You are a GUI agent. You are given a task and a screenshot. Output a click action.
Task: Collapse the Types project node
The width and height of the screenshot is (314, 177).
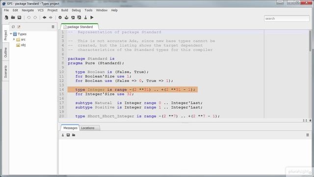(11, 34)
